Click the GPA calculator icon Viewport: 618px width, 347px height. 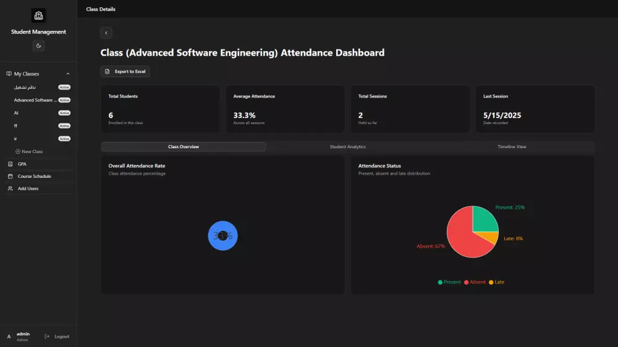click(x=11, y=164)
